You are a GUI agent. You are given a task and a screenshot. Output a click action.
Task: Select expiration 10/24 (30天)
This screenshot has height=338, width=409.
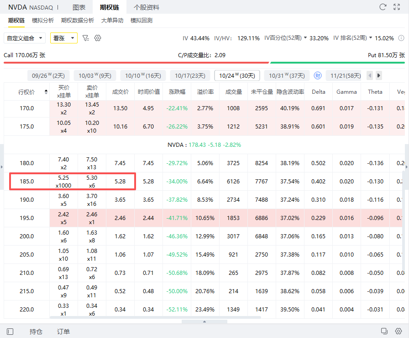click(237, 75)
